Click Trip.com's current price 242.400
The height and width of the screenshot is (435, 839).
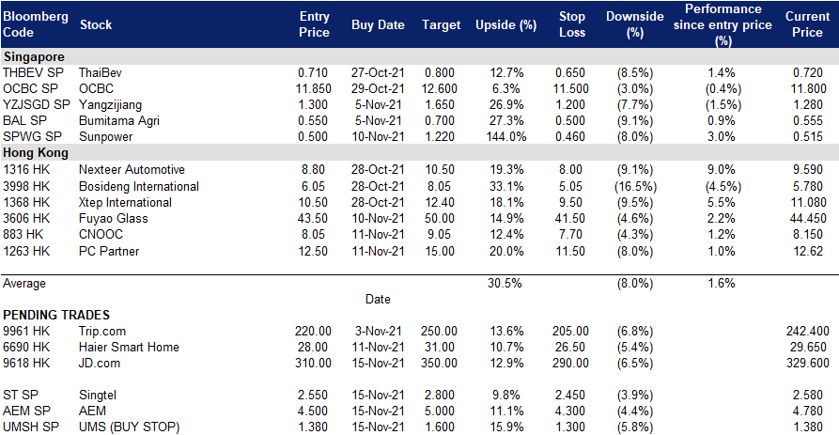[808, 332]
